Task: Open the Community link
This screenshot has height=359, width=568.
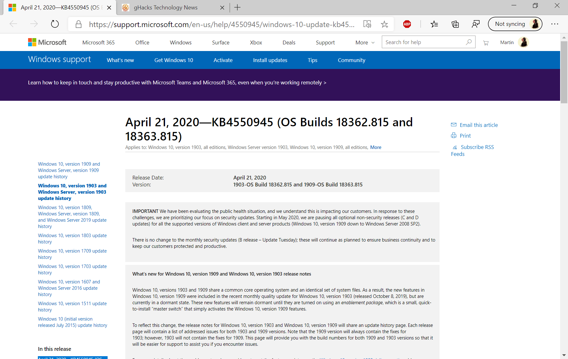Action: click(x=352, y=60)
